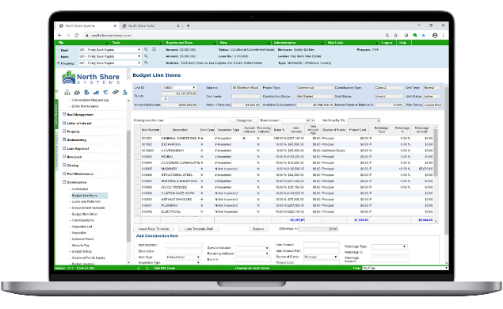Click the last building icon in the sidebar icon row

pos(125,93)
